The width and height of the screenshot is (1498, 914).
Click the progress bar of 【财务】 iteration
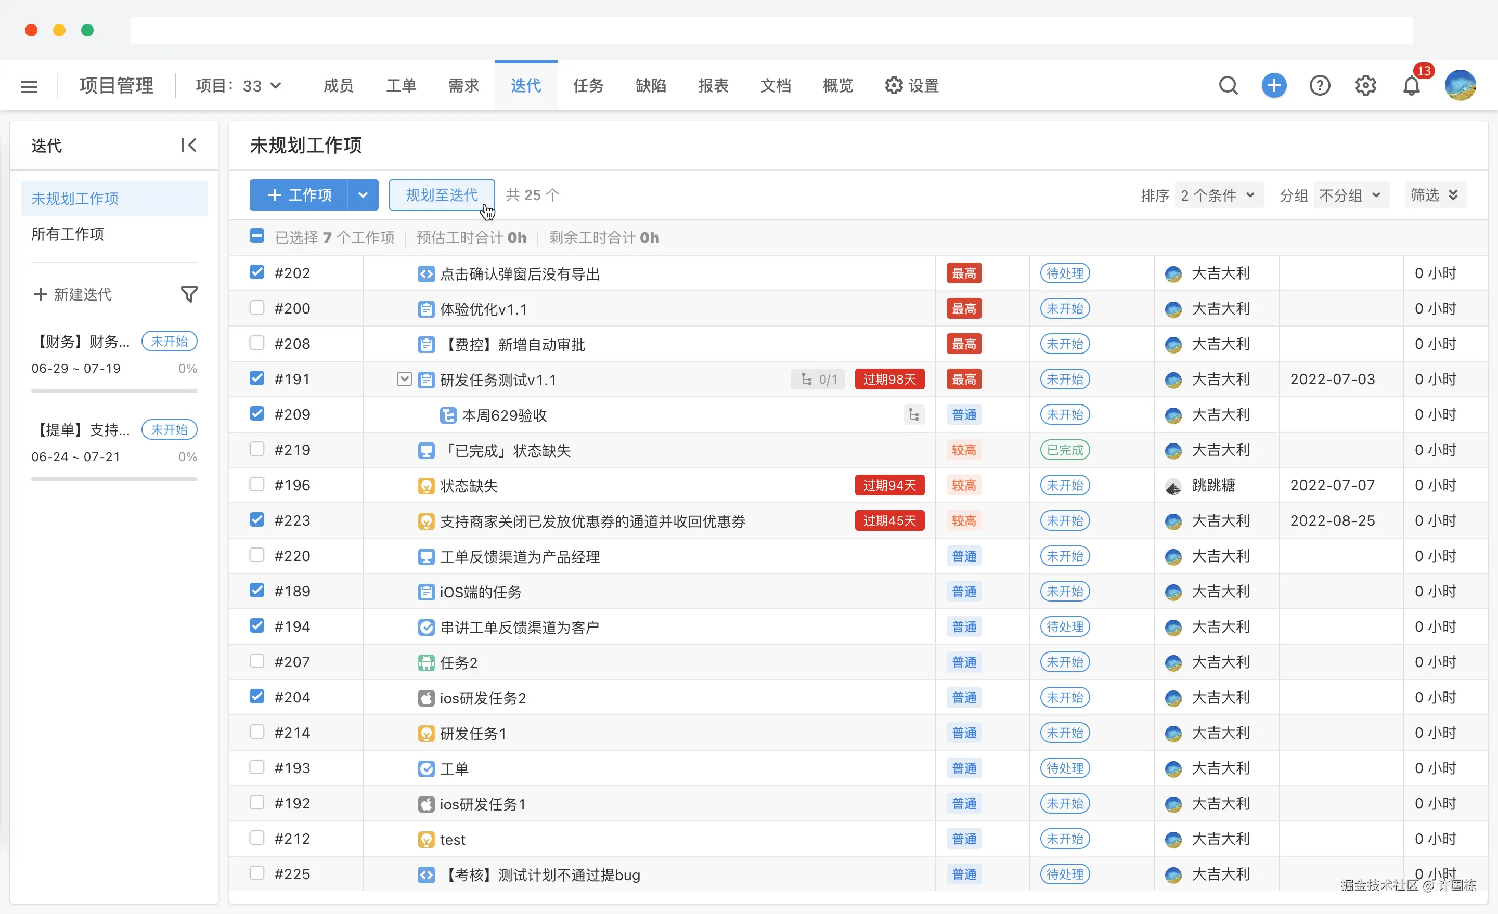(114, 391)
